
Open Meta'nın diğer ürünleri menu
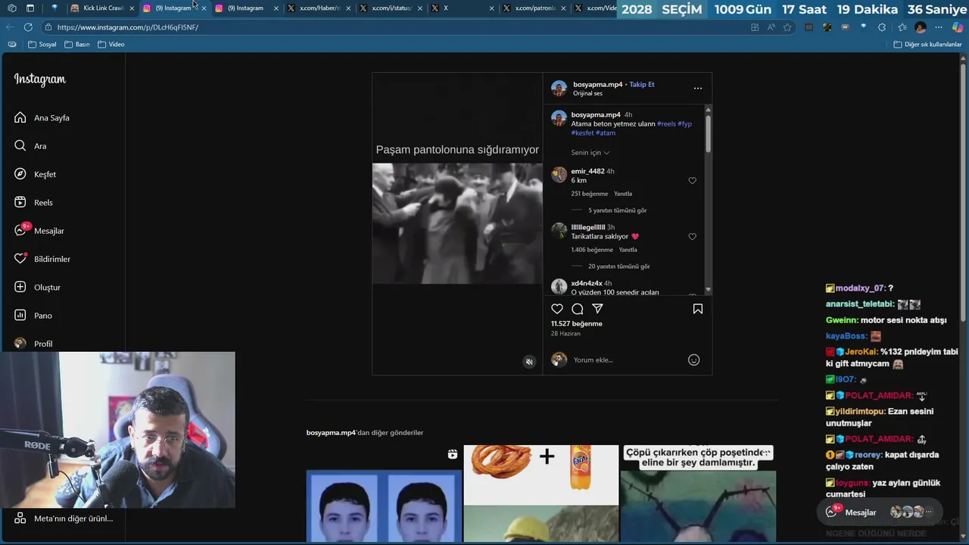pyautogui.click(x=64, y=519)
